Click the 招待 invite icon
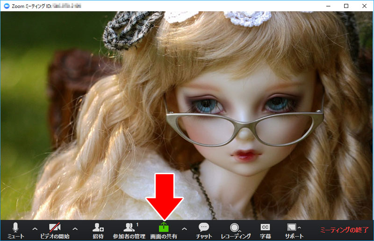This screenshot has width=374, height=241. tap(98, 227)
